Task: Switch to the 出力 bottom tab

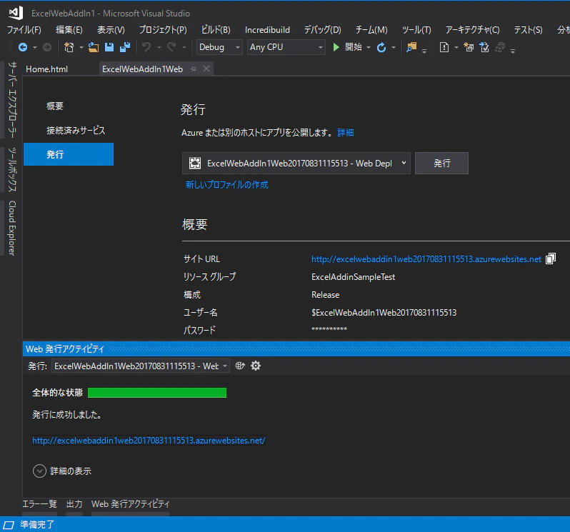Action: (74, 504)
